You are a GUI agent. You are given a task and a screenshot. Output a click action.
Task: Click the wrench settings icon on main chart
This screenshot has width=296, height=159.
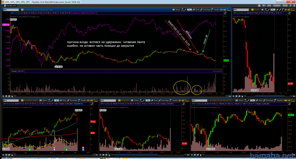pos(185,10)
